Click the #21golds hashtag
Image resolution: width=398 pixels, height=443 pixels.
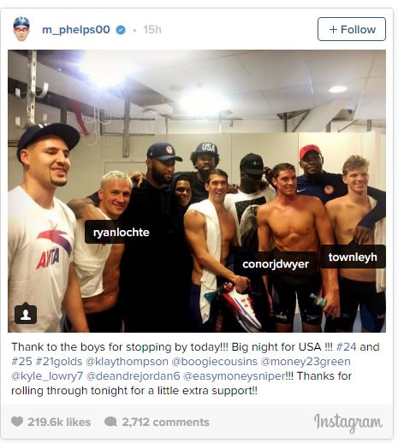pyautogui.click(x=59, y=362)
